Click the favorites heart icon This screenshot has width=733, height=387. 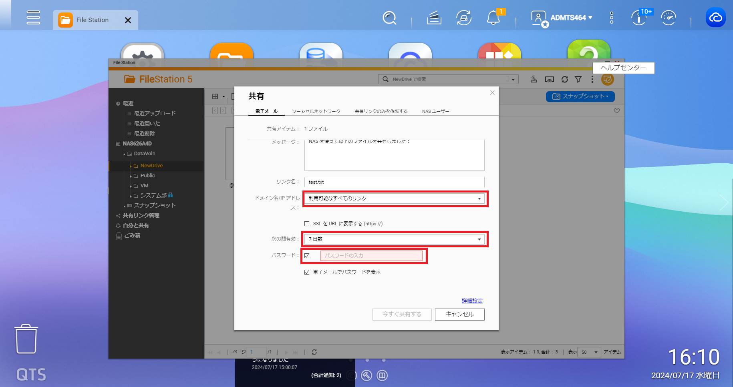(617, 111)
